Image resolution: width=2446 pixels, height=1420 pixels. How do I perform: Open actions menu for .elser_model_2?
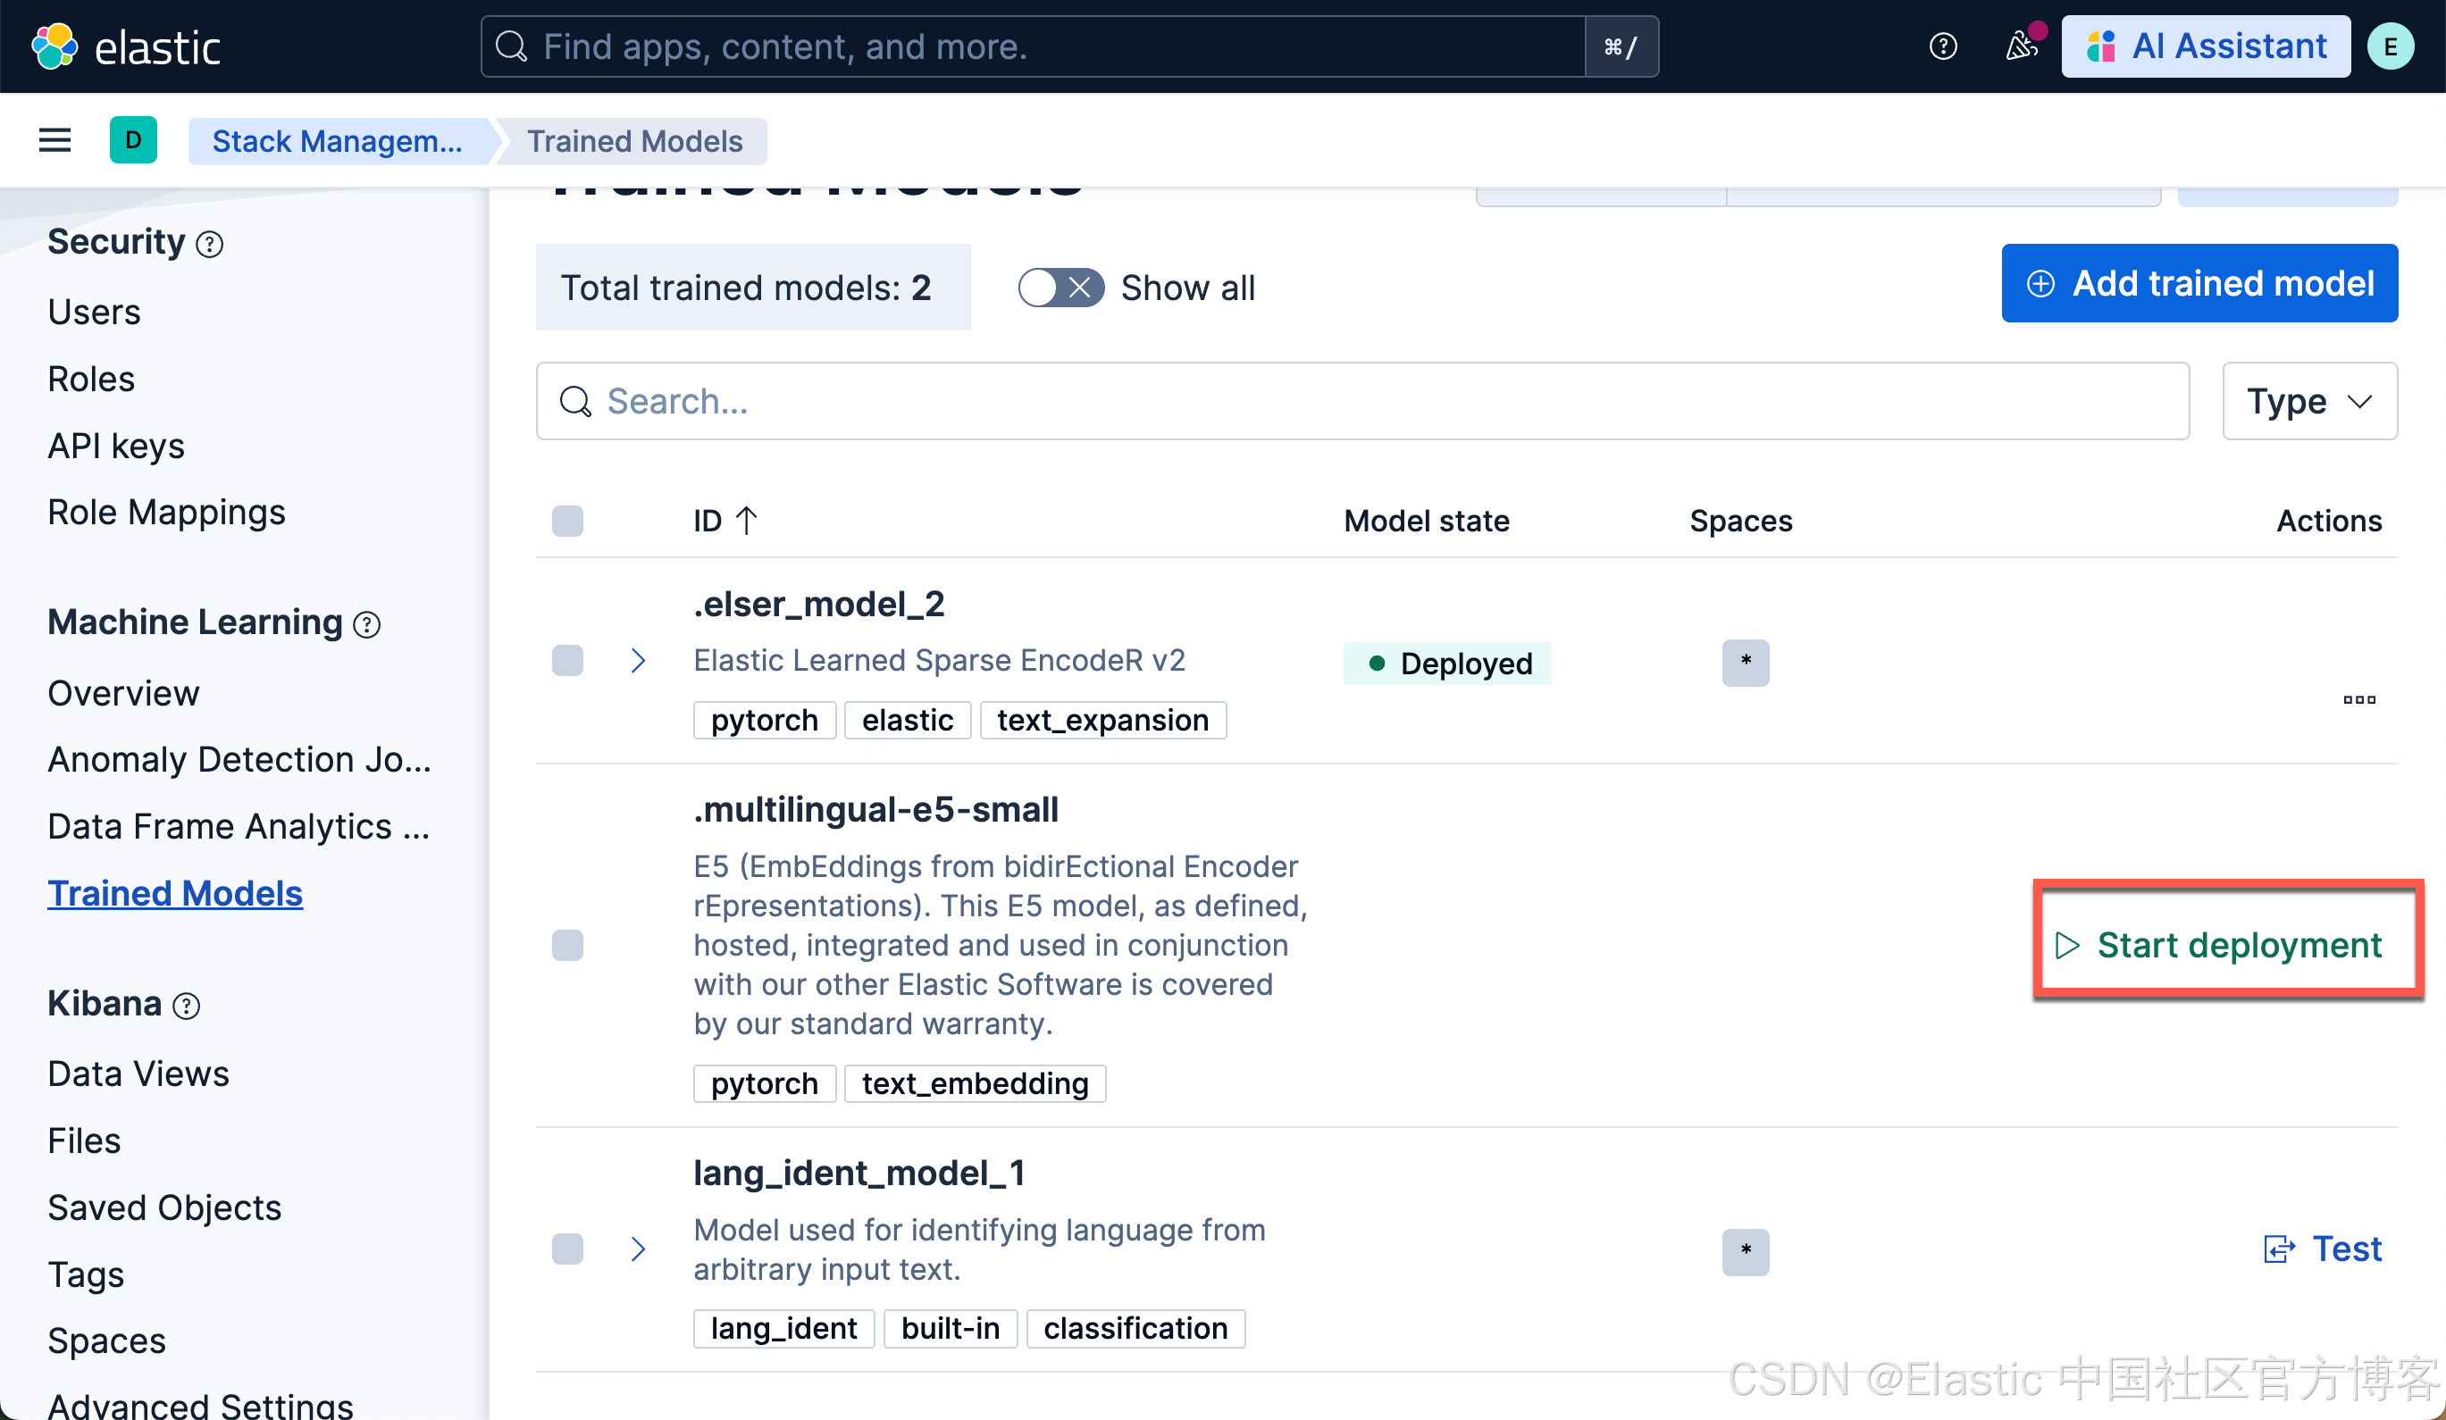click(2358, 699)
